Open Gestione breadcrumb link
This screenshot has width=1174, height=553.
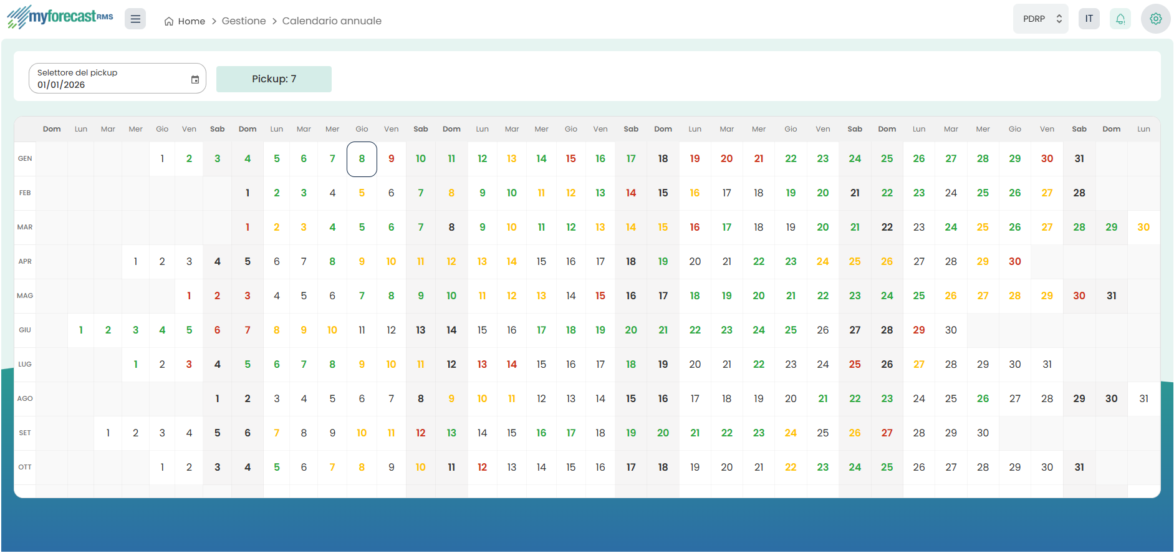(x=244, y=21)
